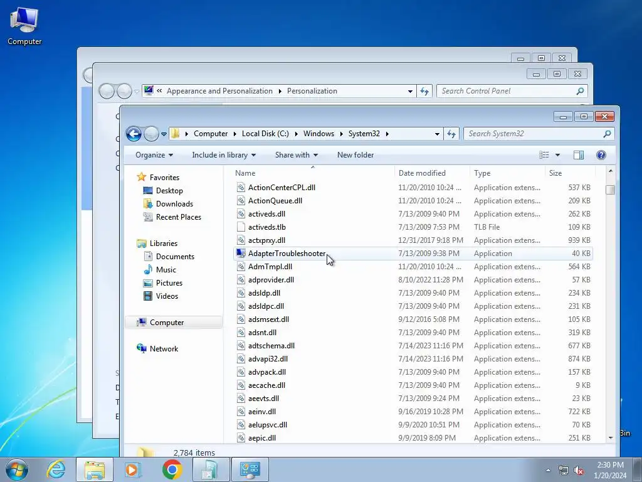Image resolution: width=642 pixels, height=482 pixels.
Task: Click the Control Panel taskbar button
Action: pos(250,469)
